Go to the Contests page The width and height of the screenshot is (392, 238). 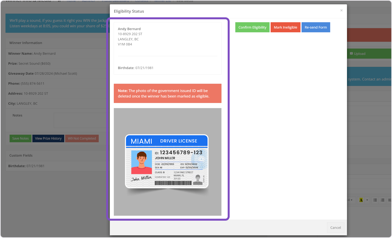pos(141,1)
